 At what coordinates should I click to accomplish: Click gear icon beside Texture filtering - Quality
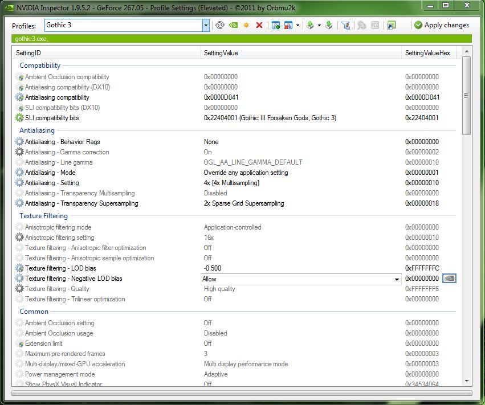(x=19, y=288)
